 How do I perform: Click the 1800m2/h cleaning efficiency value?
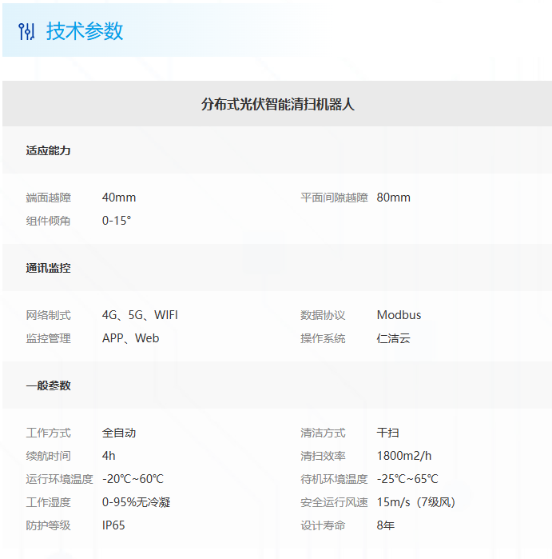403,456
